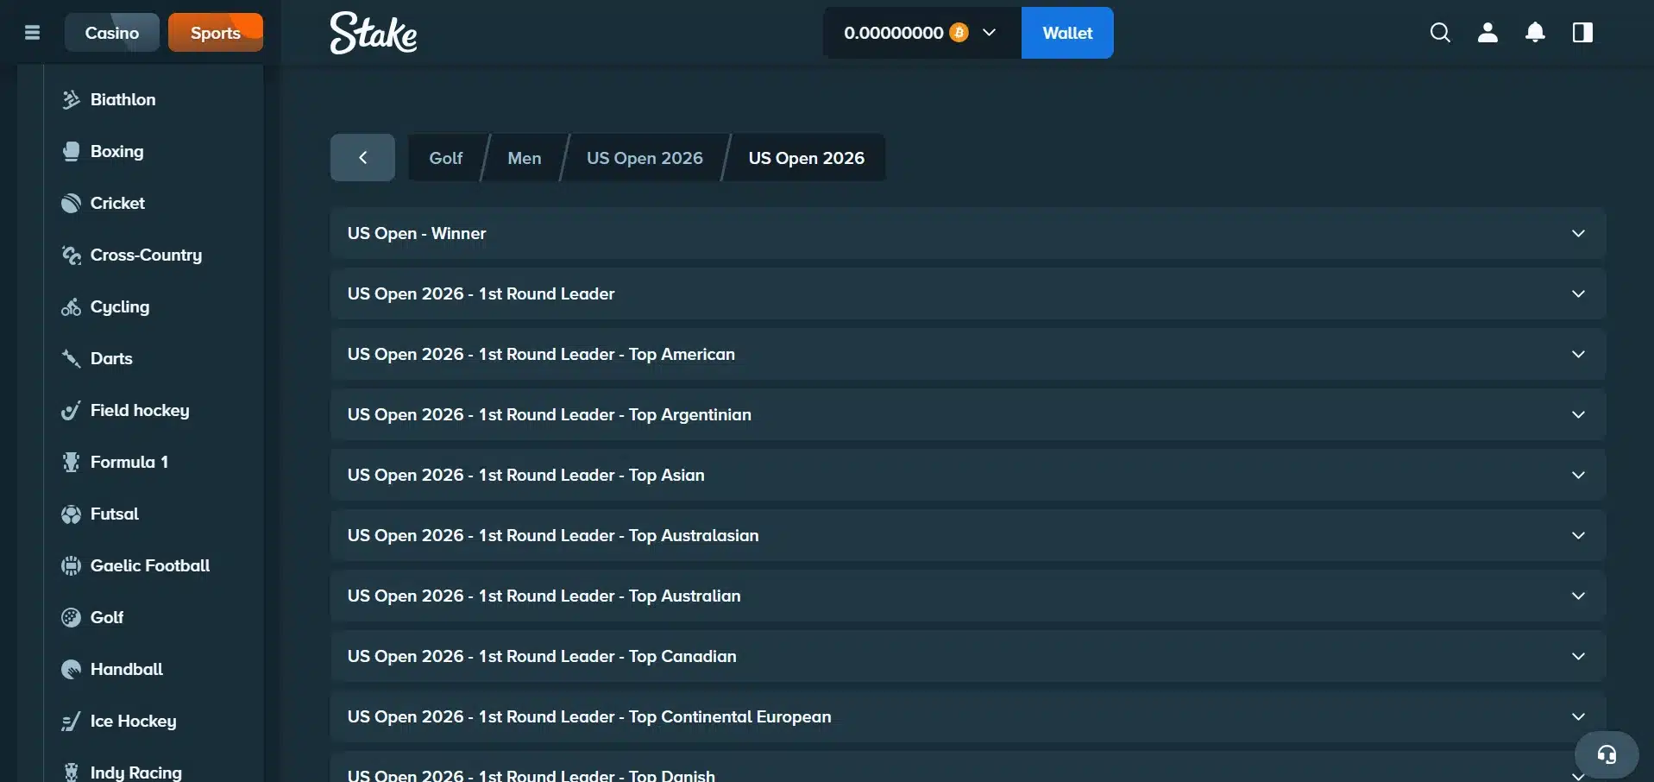Click the Stake logo
Viewport: 1654px width, 782px height.
click(x=374, y=33)
